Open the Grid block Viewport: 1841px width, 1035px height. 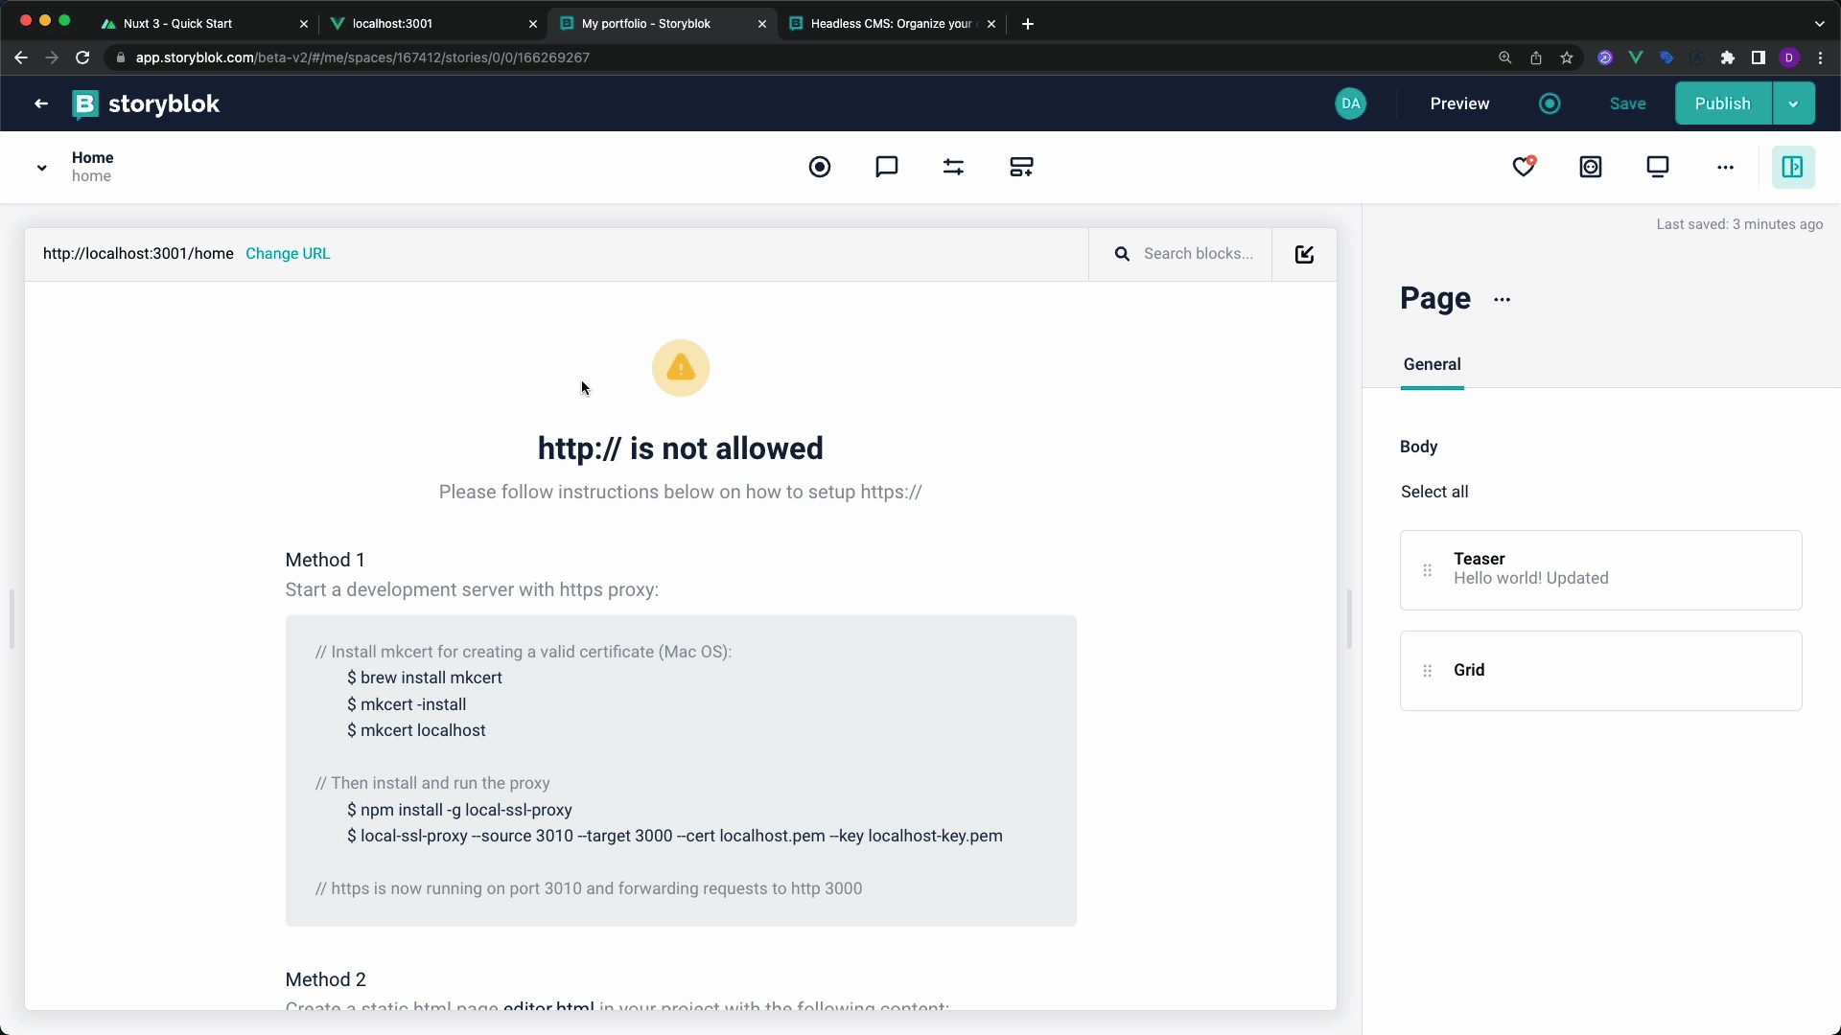coord(1601,671)
